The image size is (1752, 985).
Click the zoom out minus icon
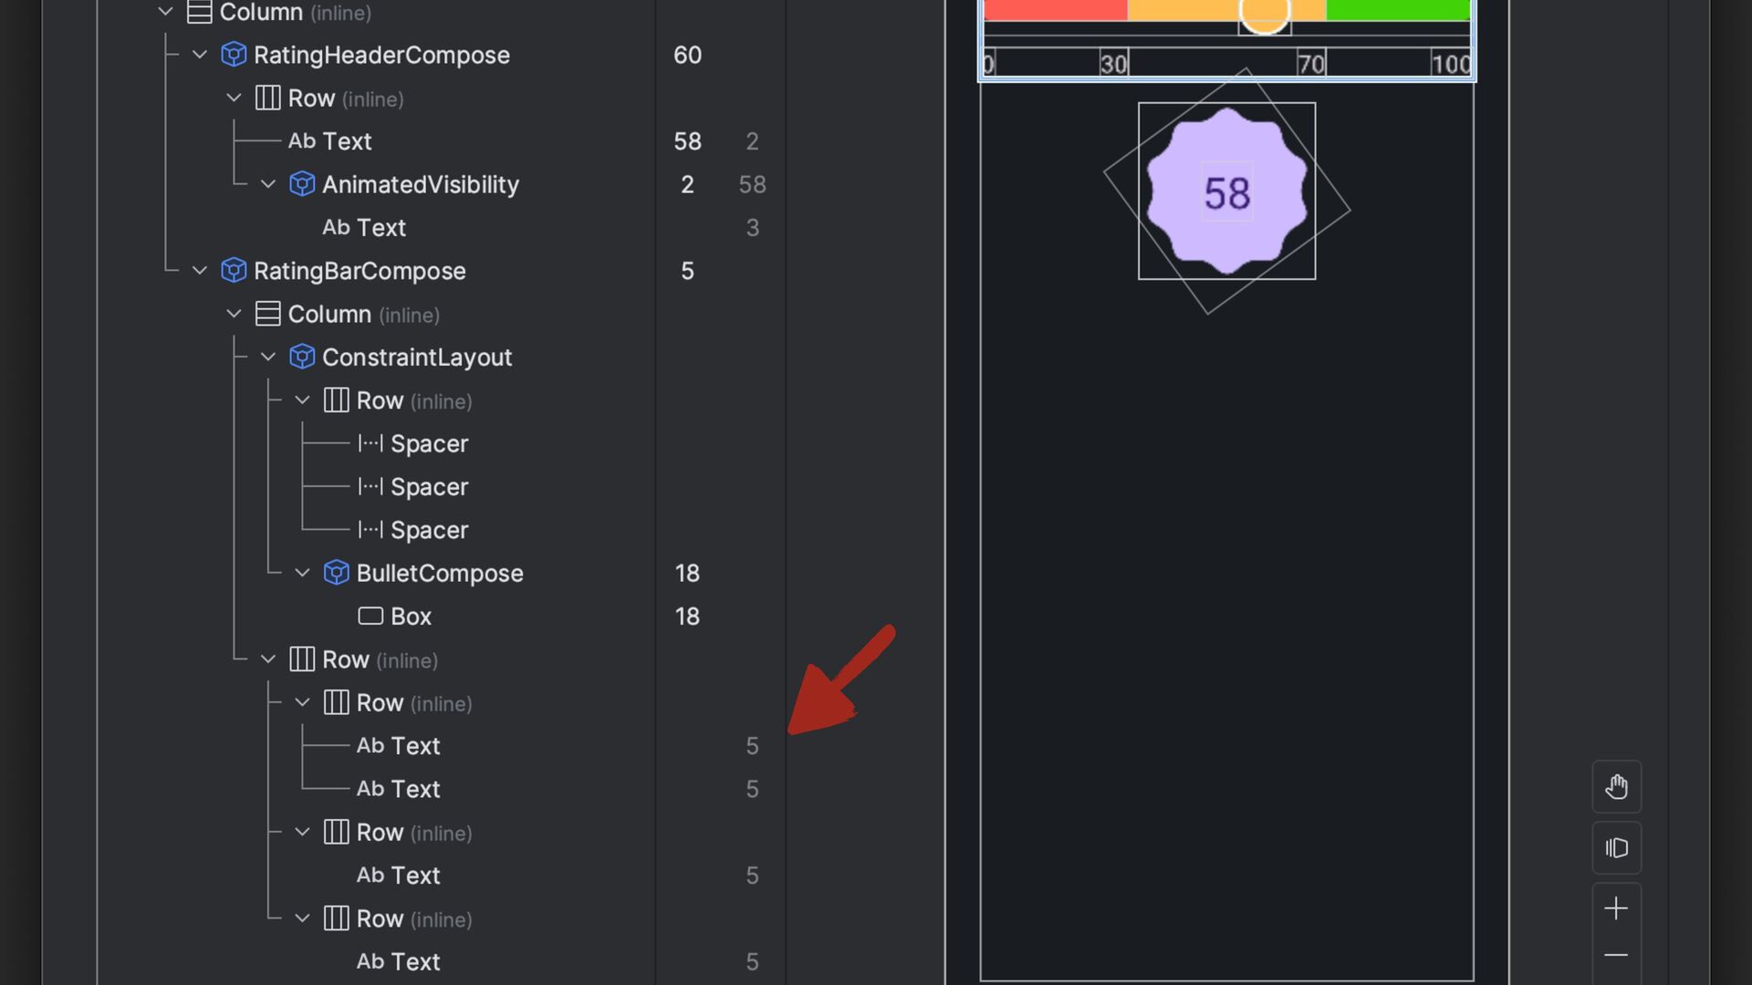(x=1616, y=955)
